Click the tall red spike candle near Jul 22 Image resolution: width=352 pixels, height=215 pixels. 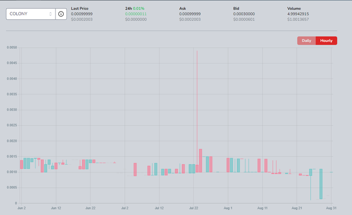coord(197,112)
